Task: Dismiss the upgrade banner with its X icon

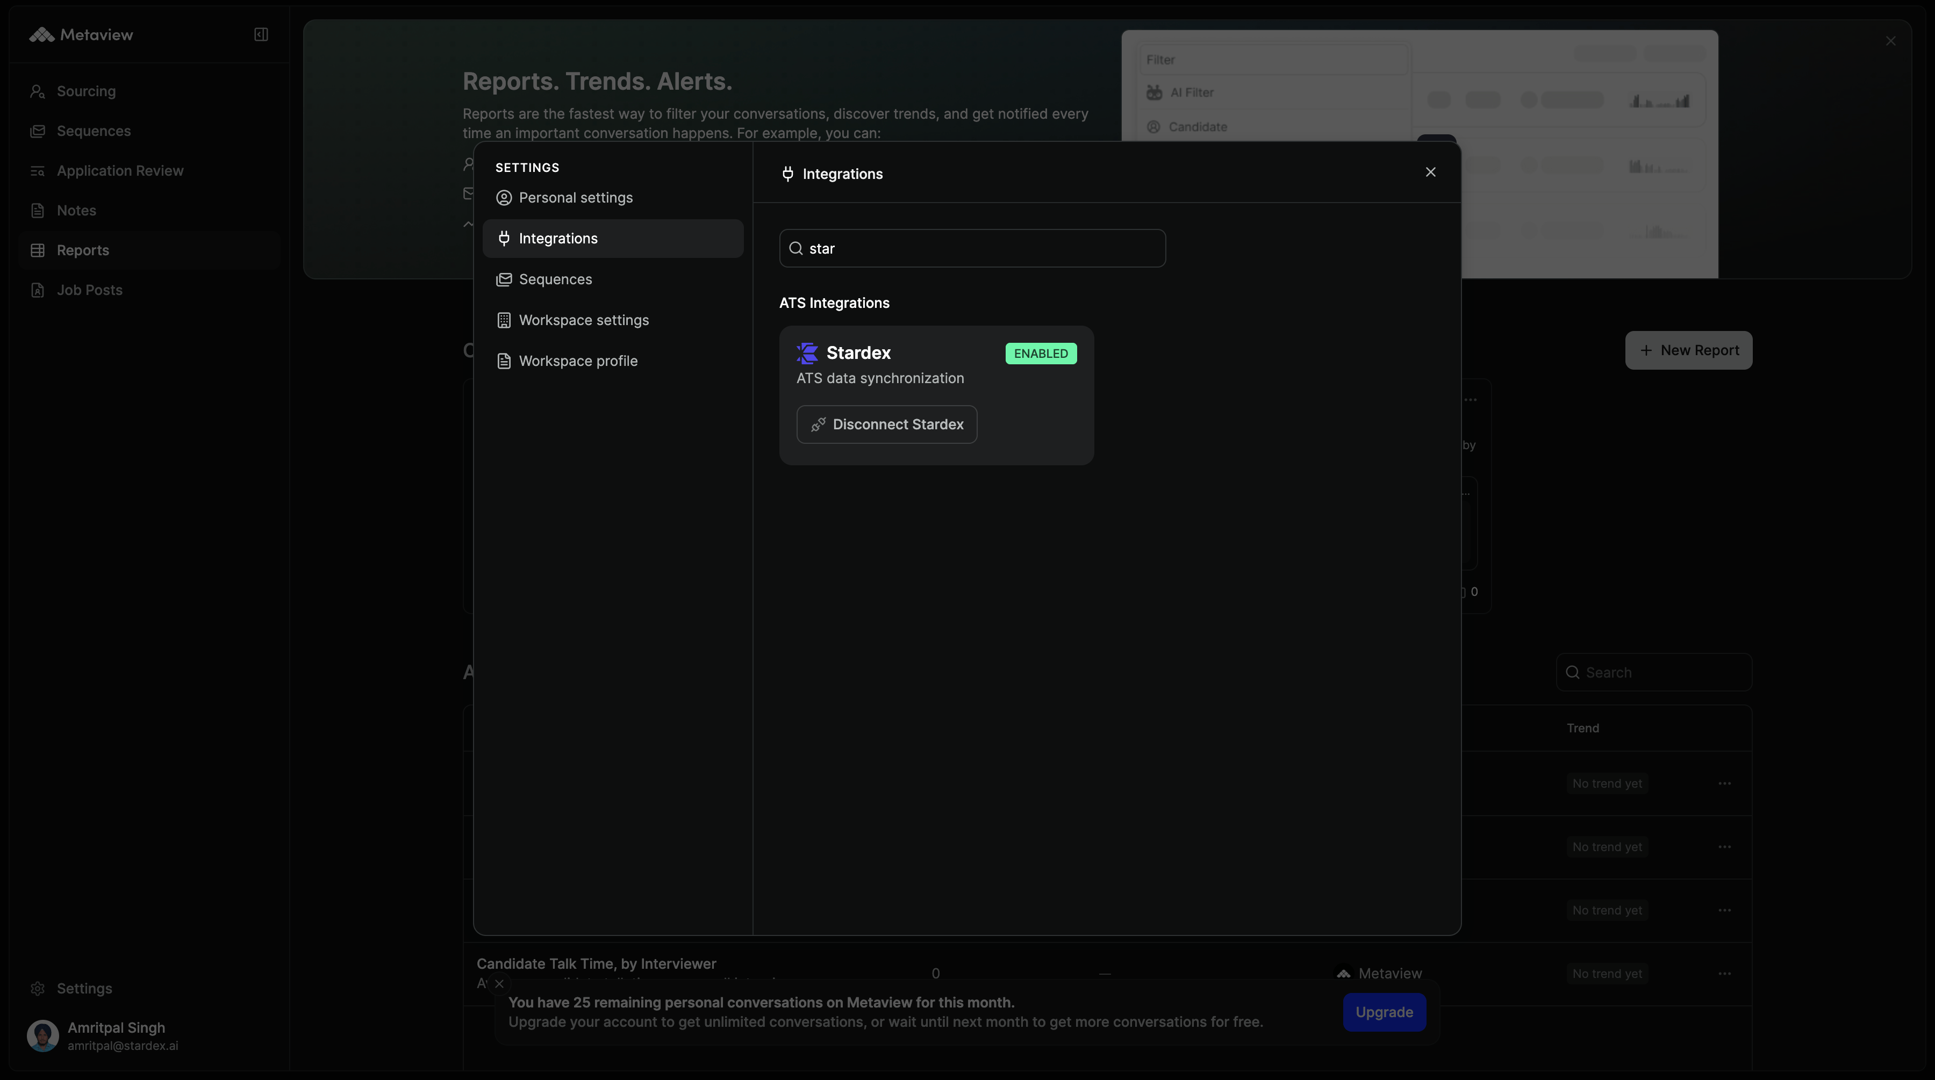Action: coord(499,983)
